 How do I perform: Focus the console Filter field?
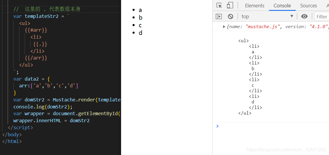322,17
